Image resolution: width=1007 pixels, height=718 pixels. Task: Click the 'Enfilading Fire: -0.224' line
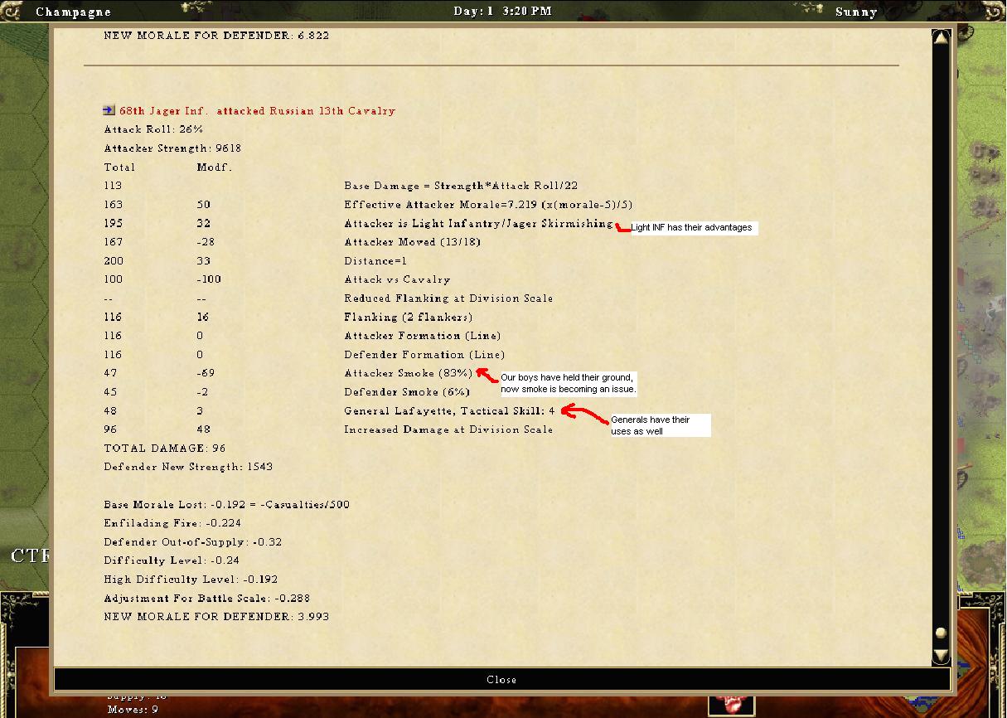172,523
